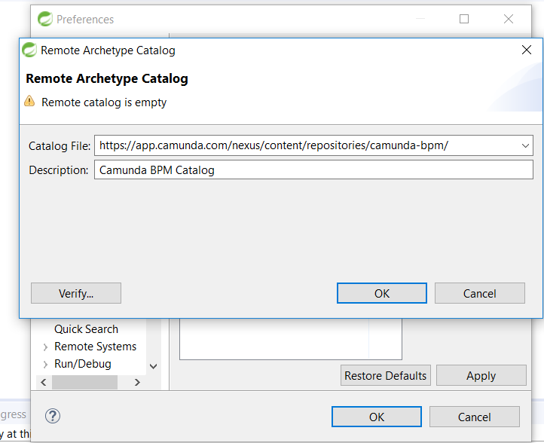Maximize the Preferences window
The width and height of the screenshot is (544, 443).
coord(464,19)
